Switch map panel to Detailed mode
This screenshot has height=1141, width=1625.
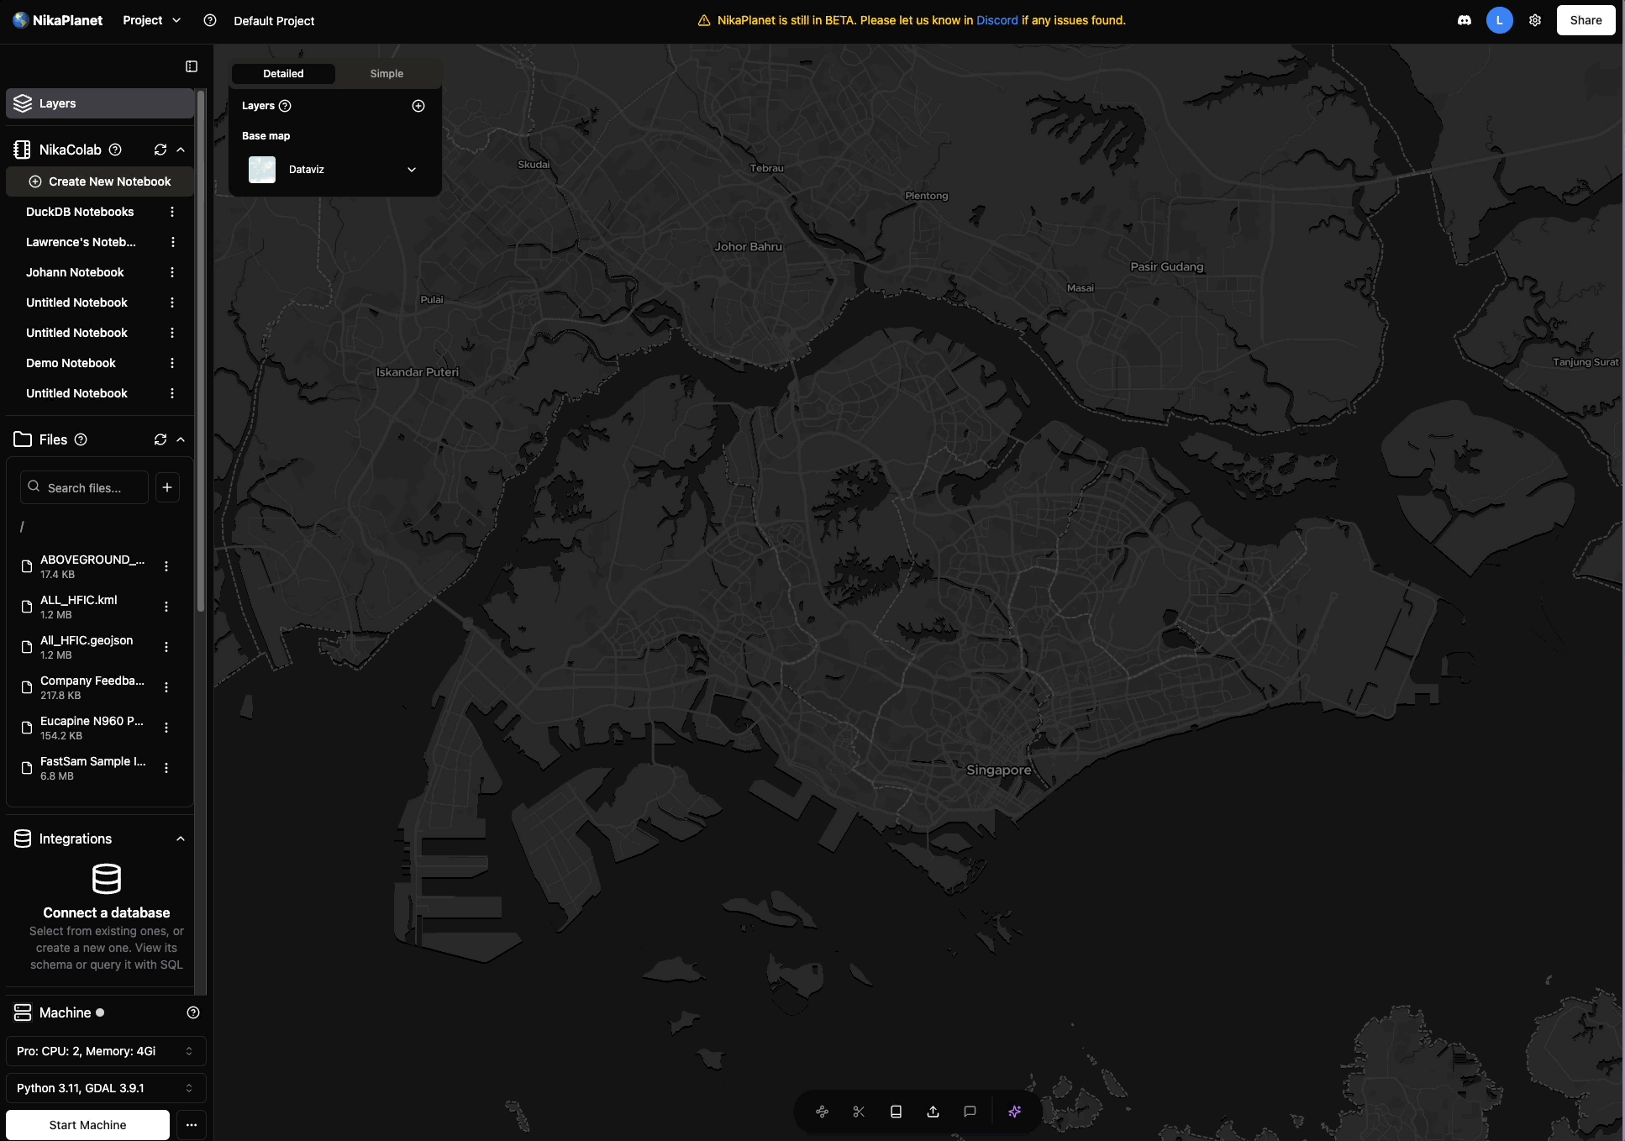[x=283, y=74]
